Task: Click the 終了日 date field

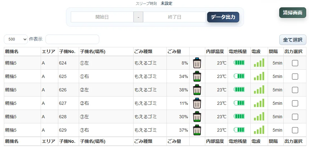Action: [x=175, y=17]
